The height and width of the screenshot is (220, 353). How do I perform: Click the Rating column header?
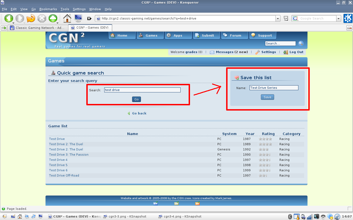[x=268, y=134]
